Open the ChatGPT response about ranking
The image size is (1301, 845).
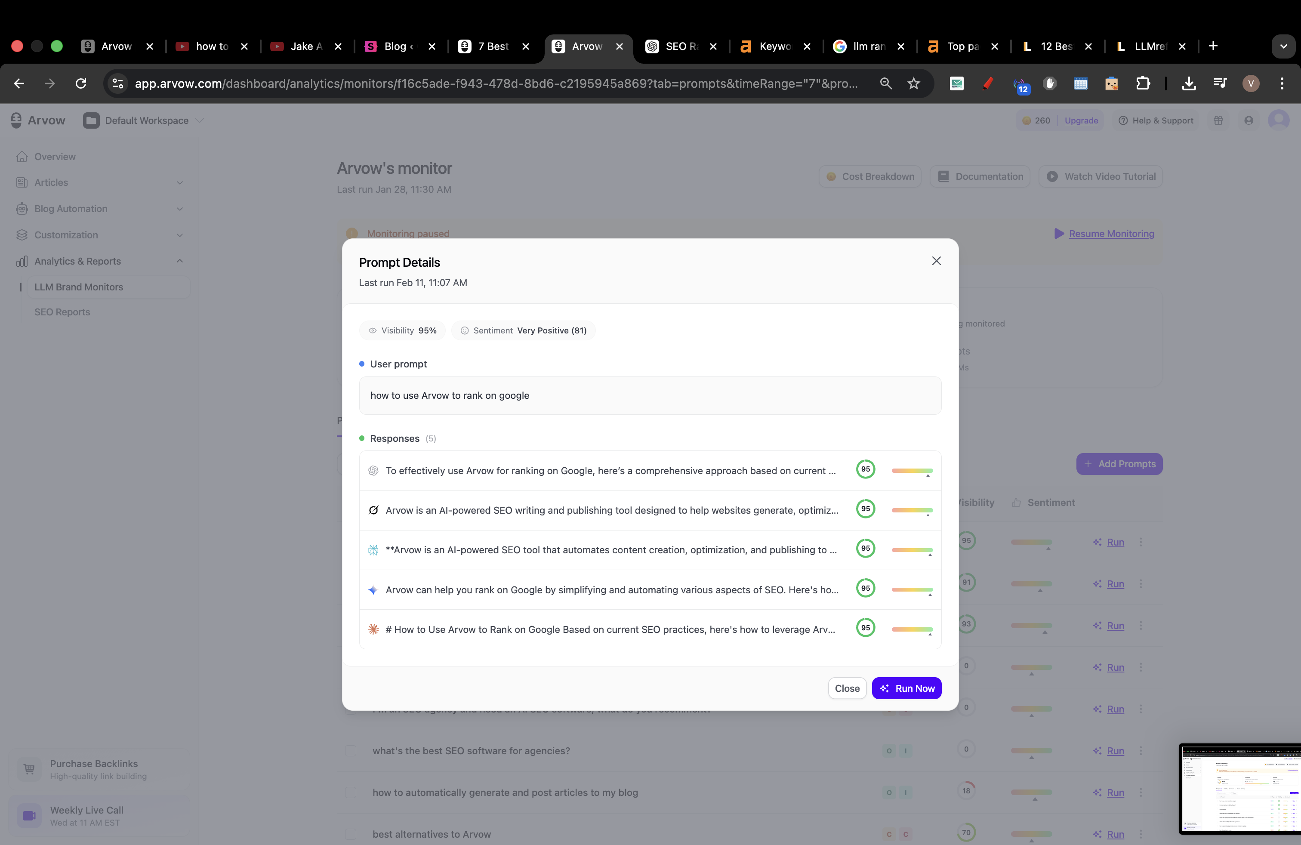[x=610, y=471]
